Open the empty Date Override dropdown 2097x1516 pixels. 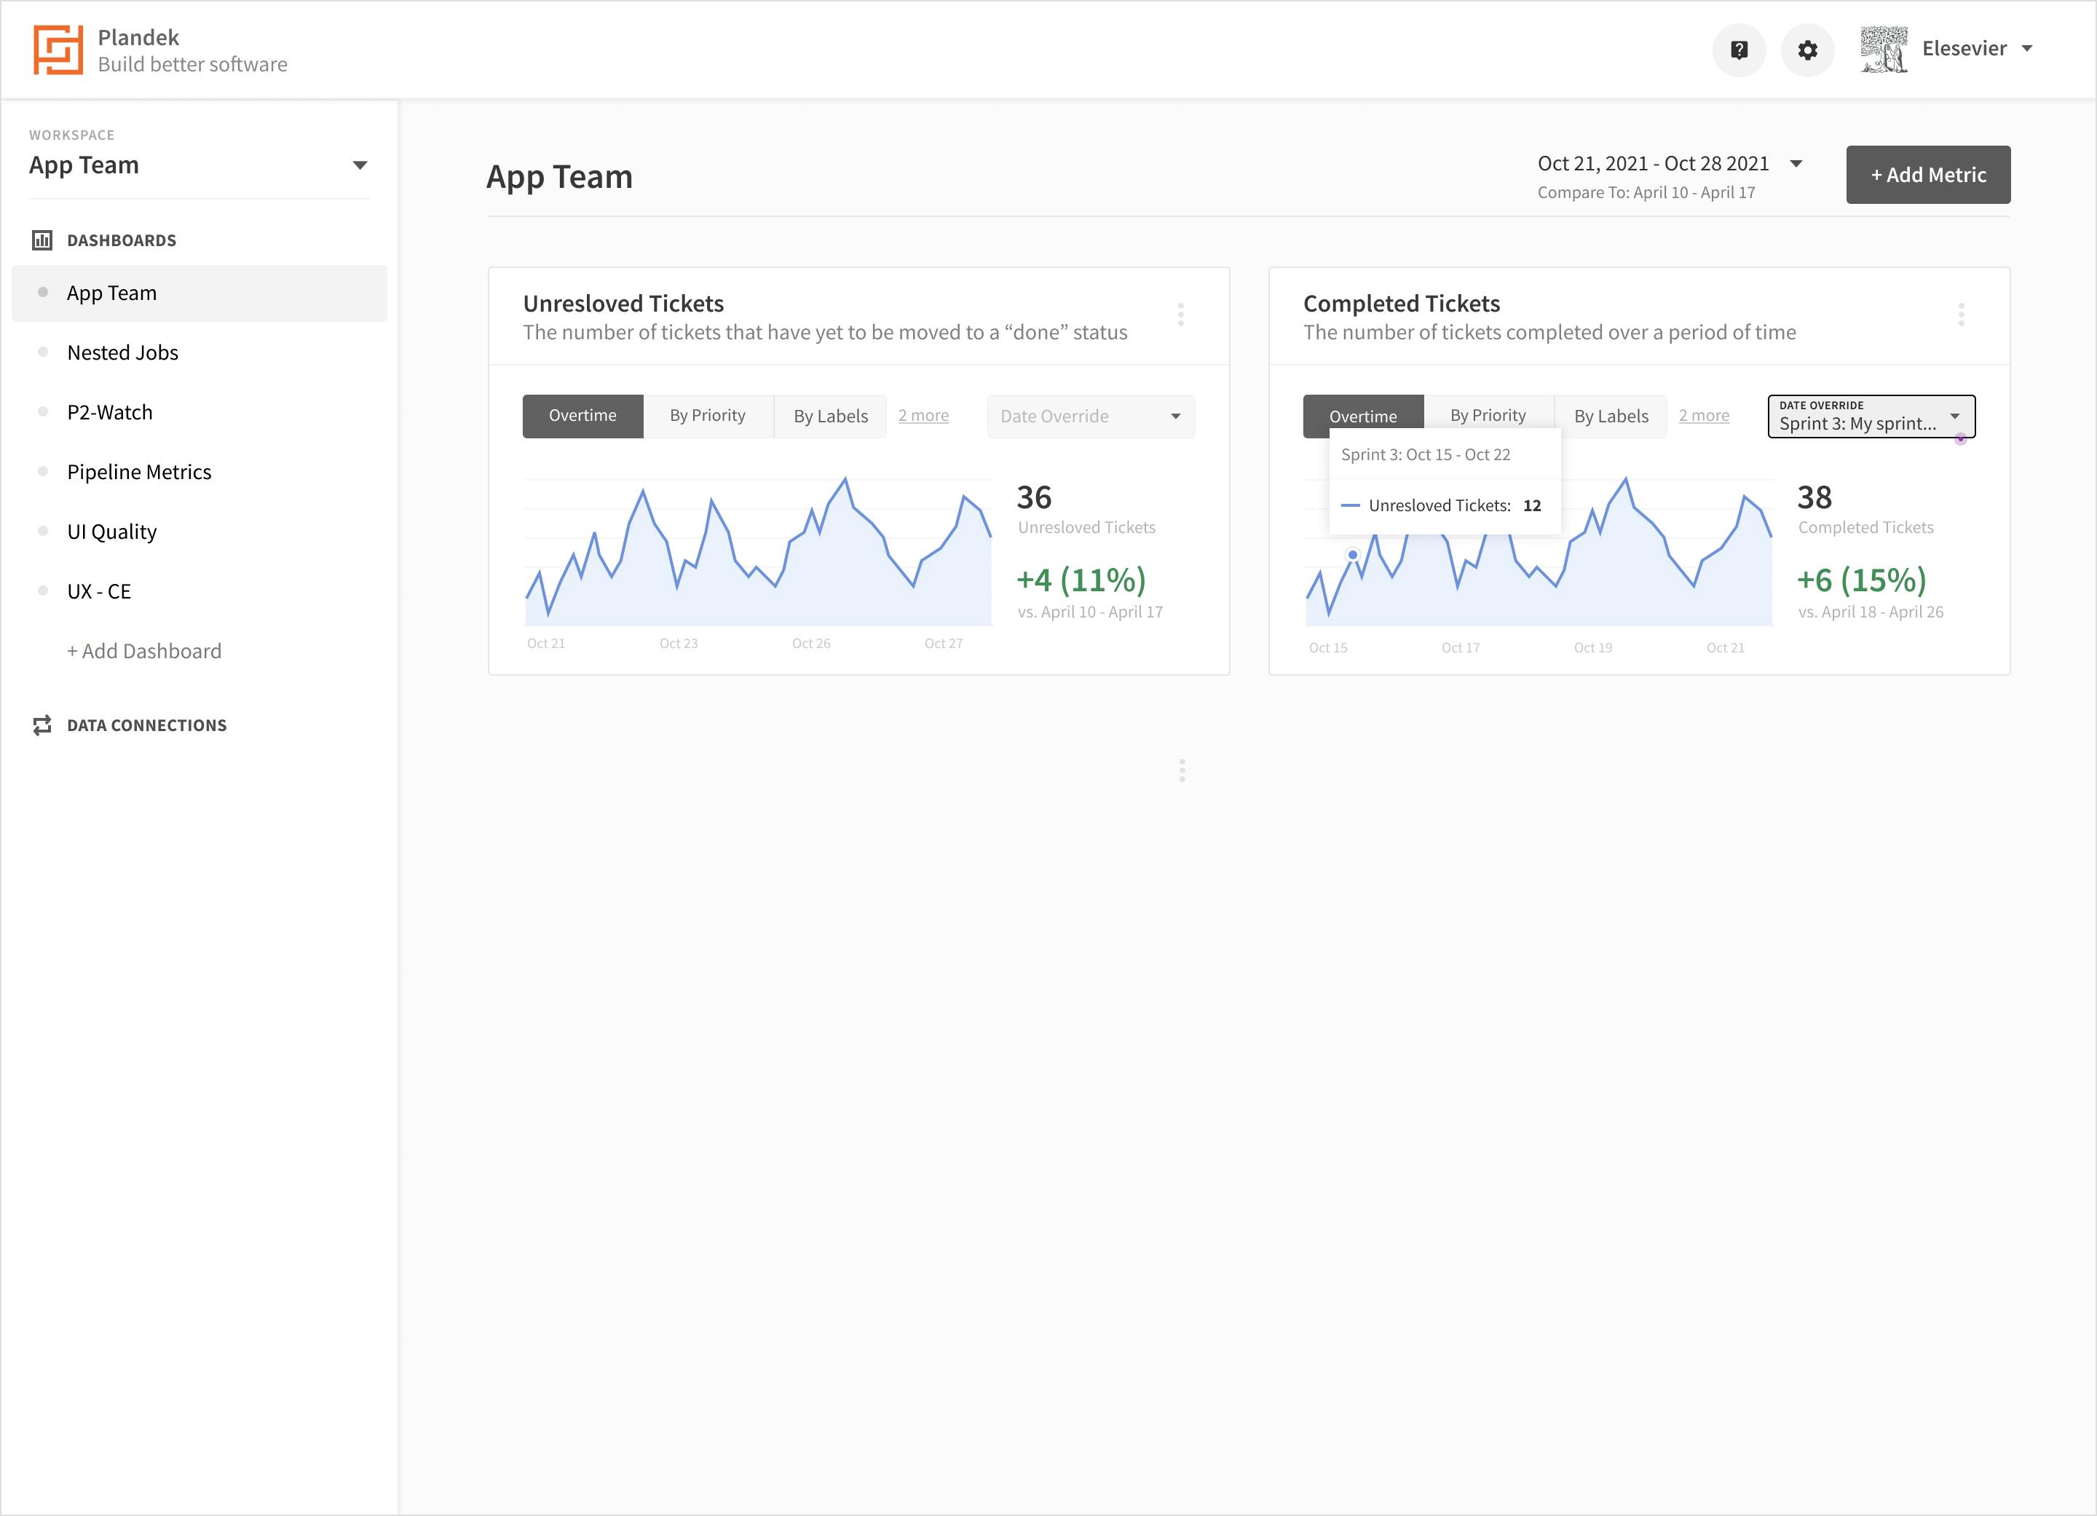1091,416
